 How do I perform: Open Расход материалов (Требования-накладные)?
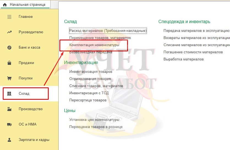point(108,30)
